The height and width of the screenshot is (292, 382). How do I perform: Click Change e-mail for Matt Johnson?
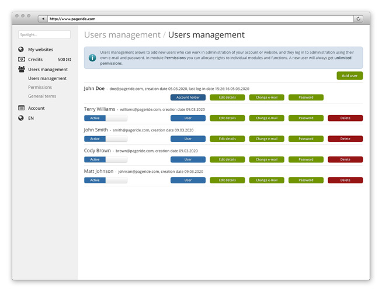tap(266, 180)
